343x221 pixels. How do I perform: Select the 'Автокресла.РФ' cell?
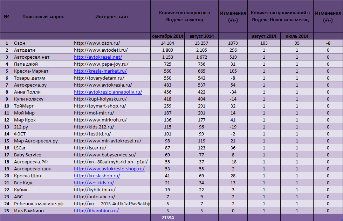(x=43, y=162)
